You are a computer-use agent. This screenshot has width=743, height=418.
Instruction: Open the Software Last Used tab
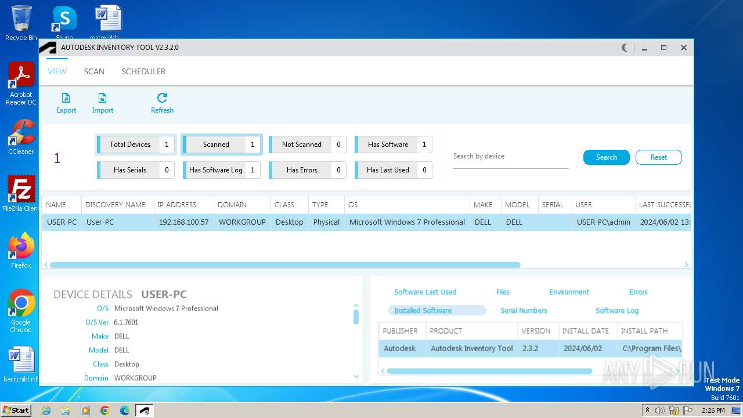(x=425, y=292)
